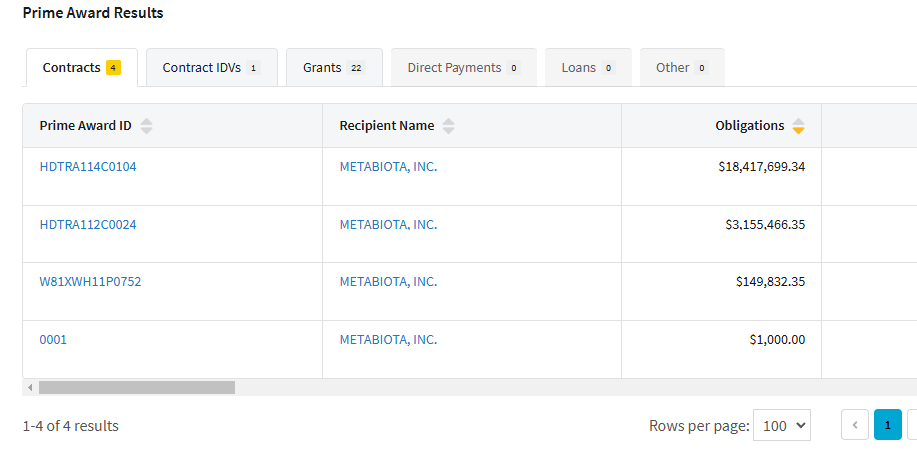Open the Rows per page dropdown
The width and height of the screenshot is (917, 460).
[782, 425]
